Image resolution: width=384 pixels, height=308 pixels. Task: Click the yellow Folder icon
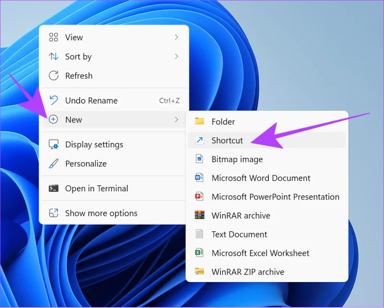199,121
